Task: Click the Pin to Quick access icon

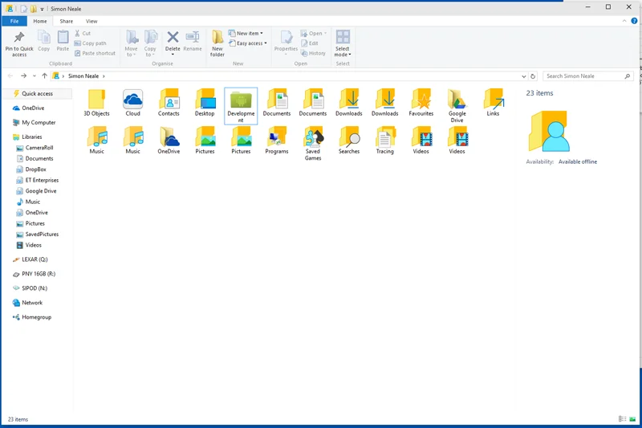Action: point(18,38)
